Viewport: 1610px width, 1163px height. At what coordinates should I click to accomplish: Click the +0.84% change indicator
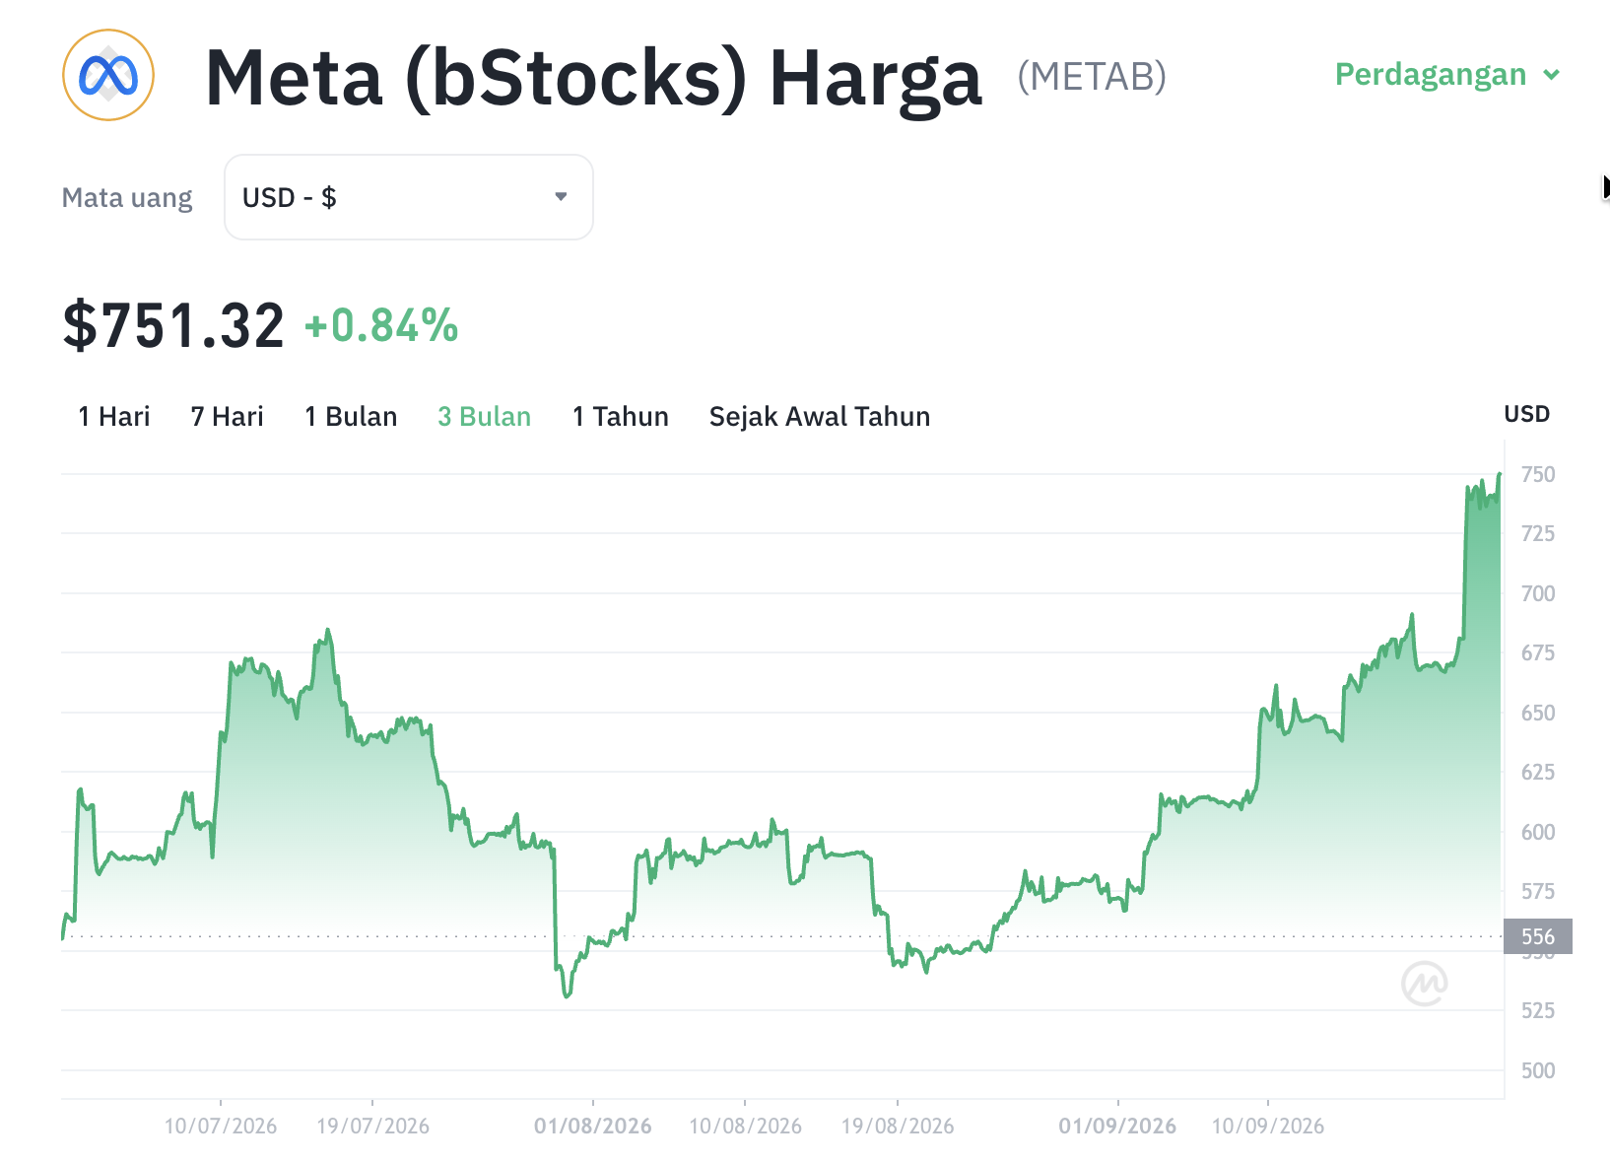[381, 326]
